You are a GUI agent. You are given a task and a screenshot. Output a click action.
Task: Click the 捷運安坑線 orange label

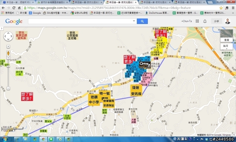pos(136,91)
